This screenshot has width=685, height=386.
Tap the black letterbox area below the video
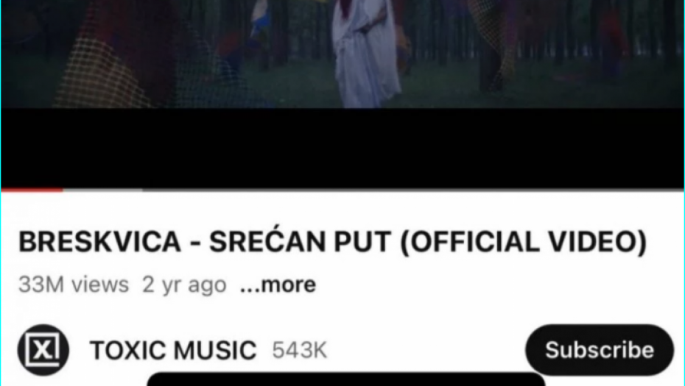[x=342, y=148]
